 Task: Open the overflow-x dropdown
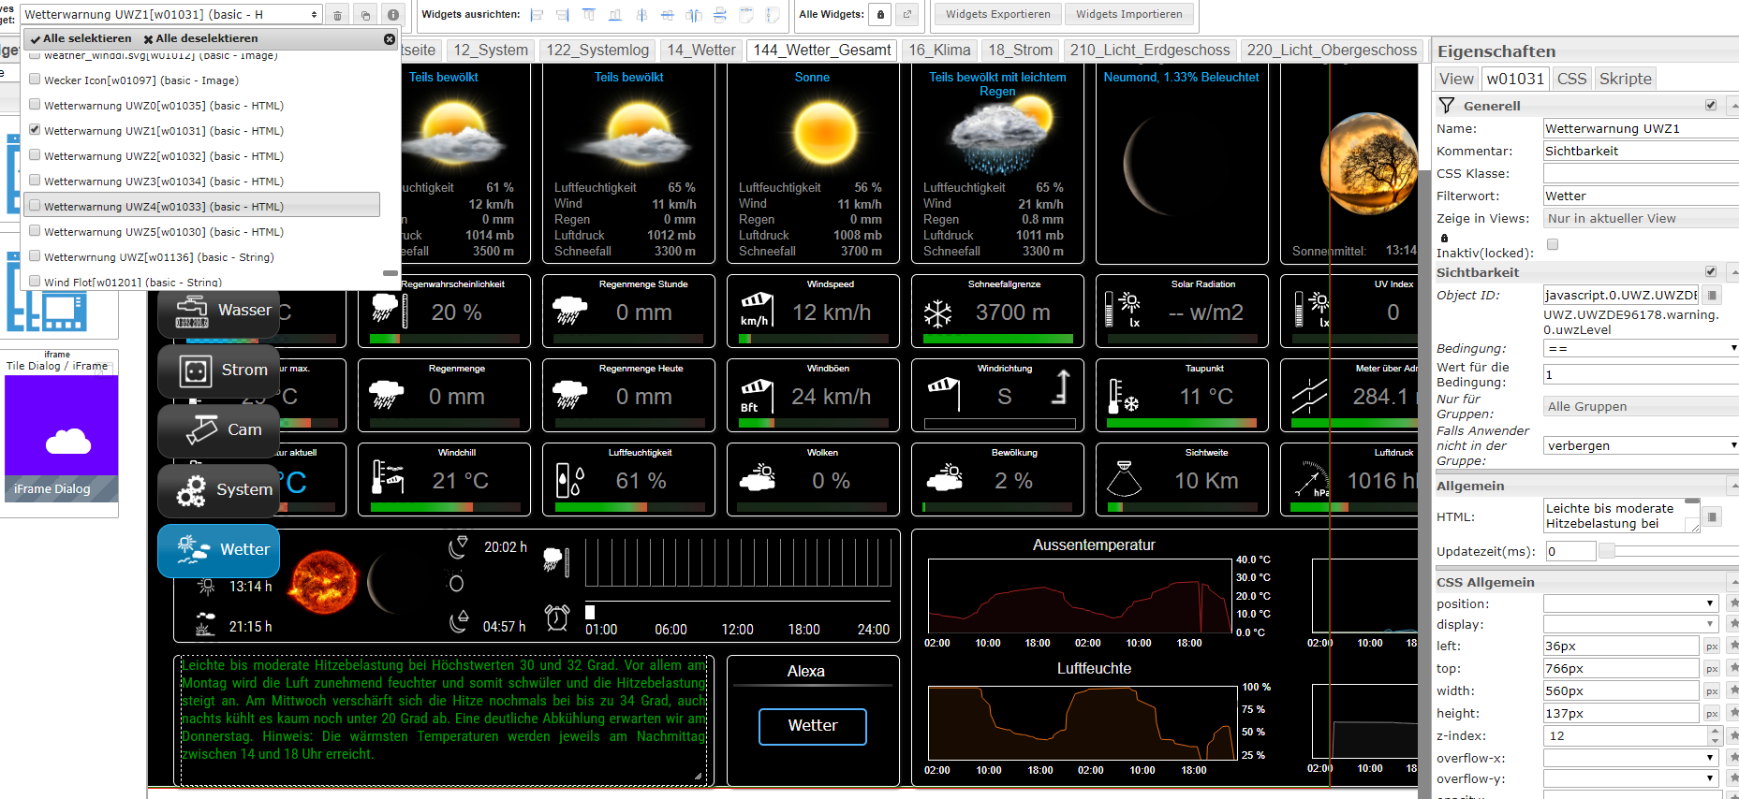coord(1630,759)
